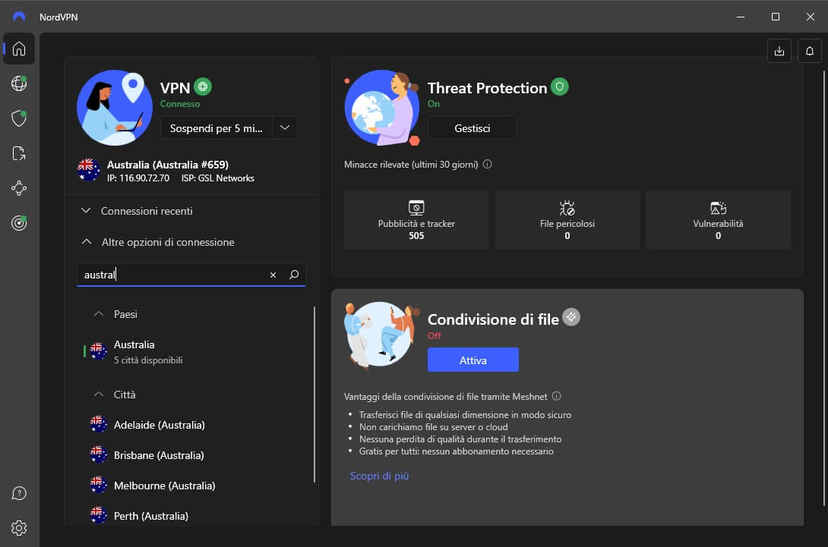The width and height of the screenshot is (828, 547).
Task: Click the Gestisci button
Action: pyautogui.click(x=472, y=128)
